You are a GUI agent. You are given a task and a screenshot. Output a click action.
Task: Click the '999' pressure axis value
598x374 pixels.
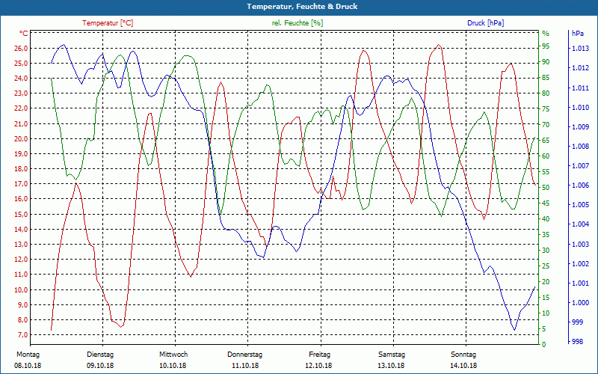point(578,322)
